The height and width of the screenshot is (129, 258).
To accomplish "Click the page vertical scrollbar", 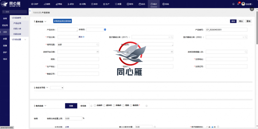I will point(257,26).
